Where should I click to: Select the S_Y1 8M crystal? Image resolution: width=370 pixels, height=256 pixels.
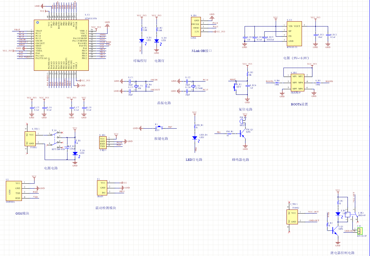(x=136, y=86)
